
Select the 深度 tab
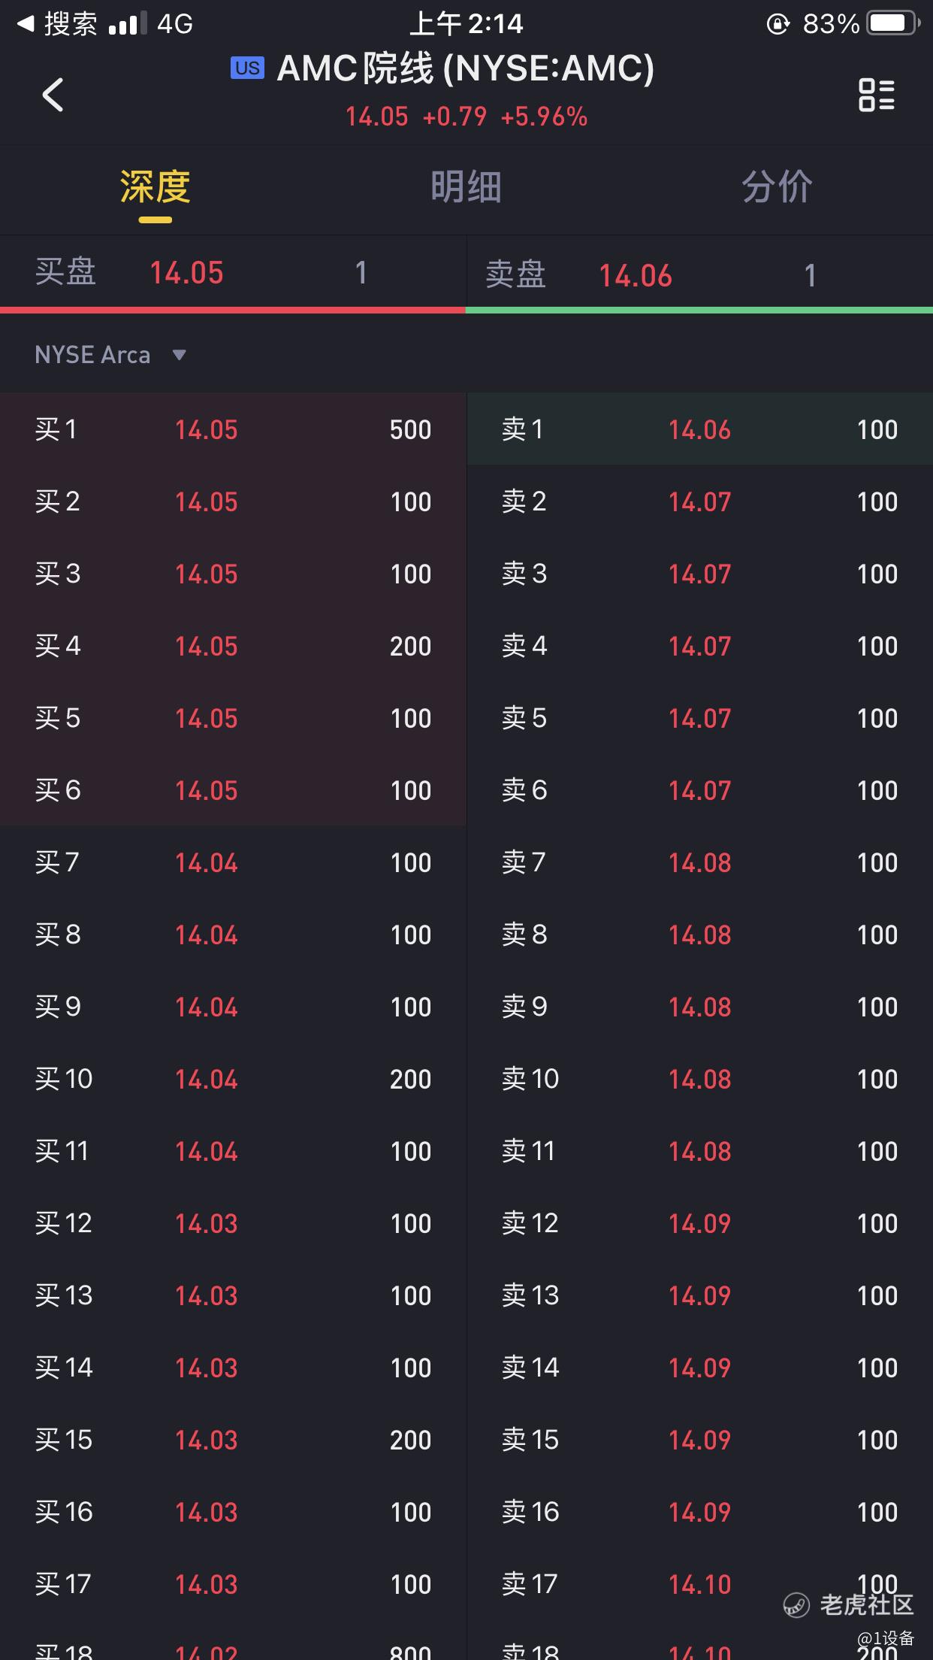(155, 187)
